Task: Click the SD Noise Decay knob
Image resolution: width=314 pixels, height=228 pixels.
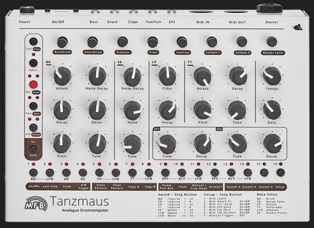Action: click(x=132, y=76)
